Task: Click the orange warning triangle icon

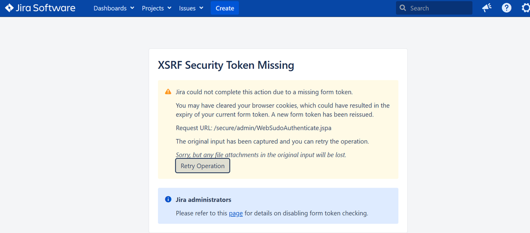Action: (168, 92)
